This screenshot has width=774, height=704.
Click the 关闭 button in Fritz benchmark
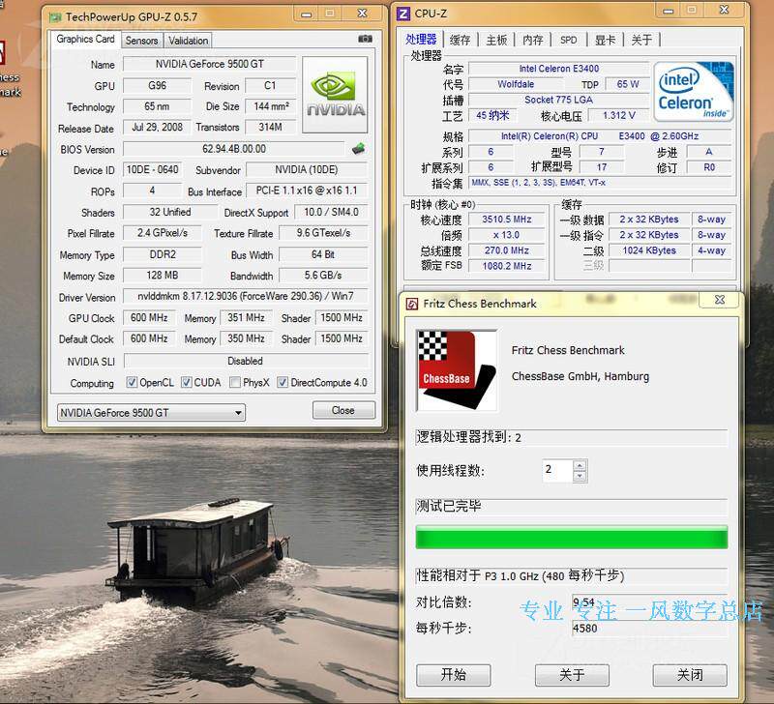click(690, 674)
